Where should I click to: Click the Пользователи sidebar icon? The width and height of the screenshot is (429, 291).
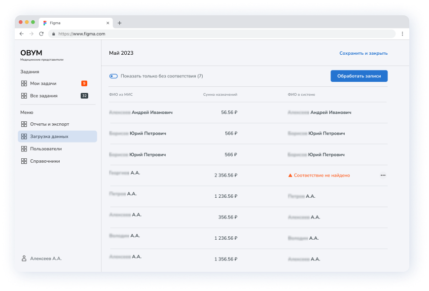(x=23, y=148)
